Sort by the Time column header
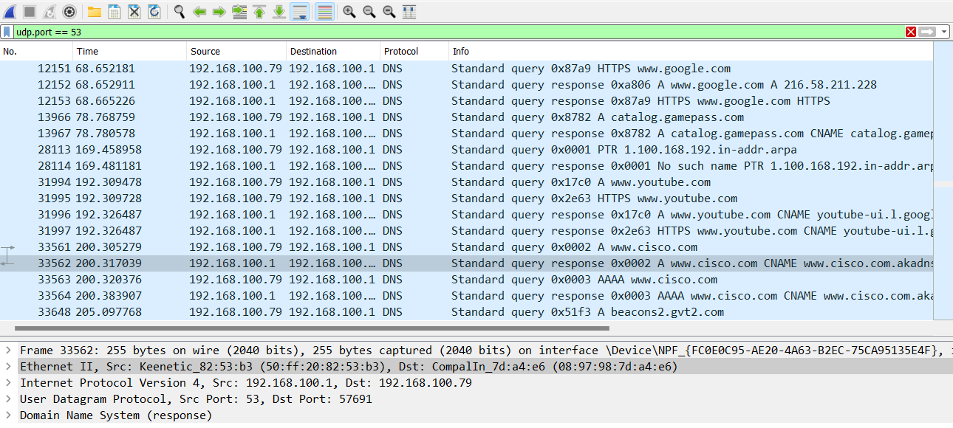Screen dimensions: 953x428 130,52
